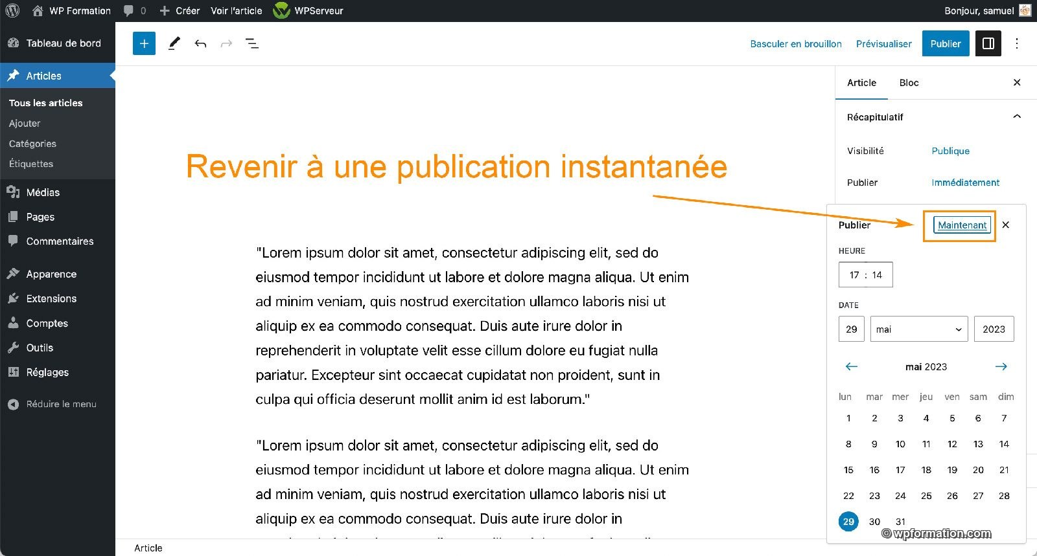Viewport: 1037px width, 556px height.
Task: Select day 1 in the calendar
Action: [848, 418]
